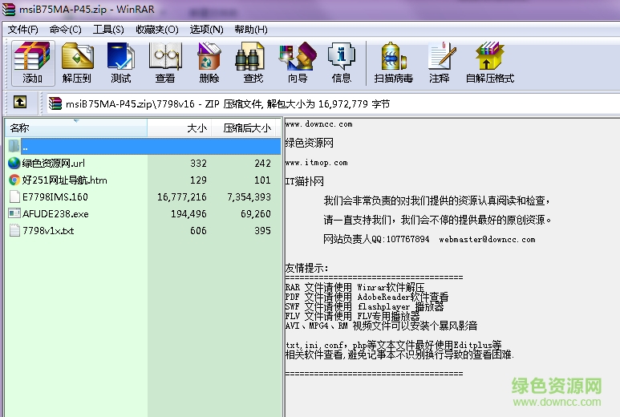Launch the Wizard (向导) tool
620x417 pixels.
298,63
